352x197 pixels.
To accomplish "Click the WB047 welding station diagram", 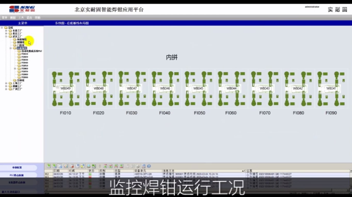I will pyautogui.click(x=132, y=88).
